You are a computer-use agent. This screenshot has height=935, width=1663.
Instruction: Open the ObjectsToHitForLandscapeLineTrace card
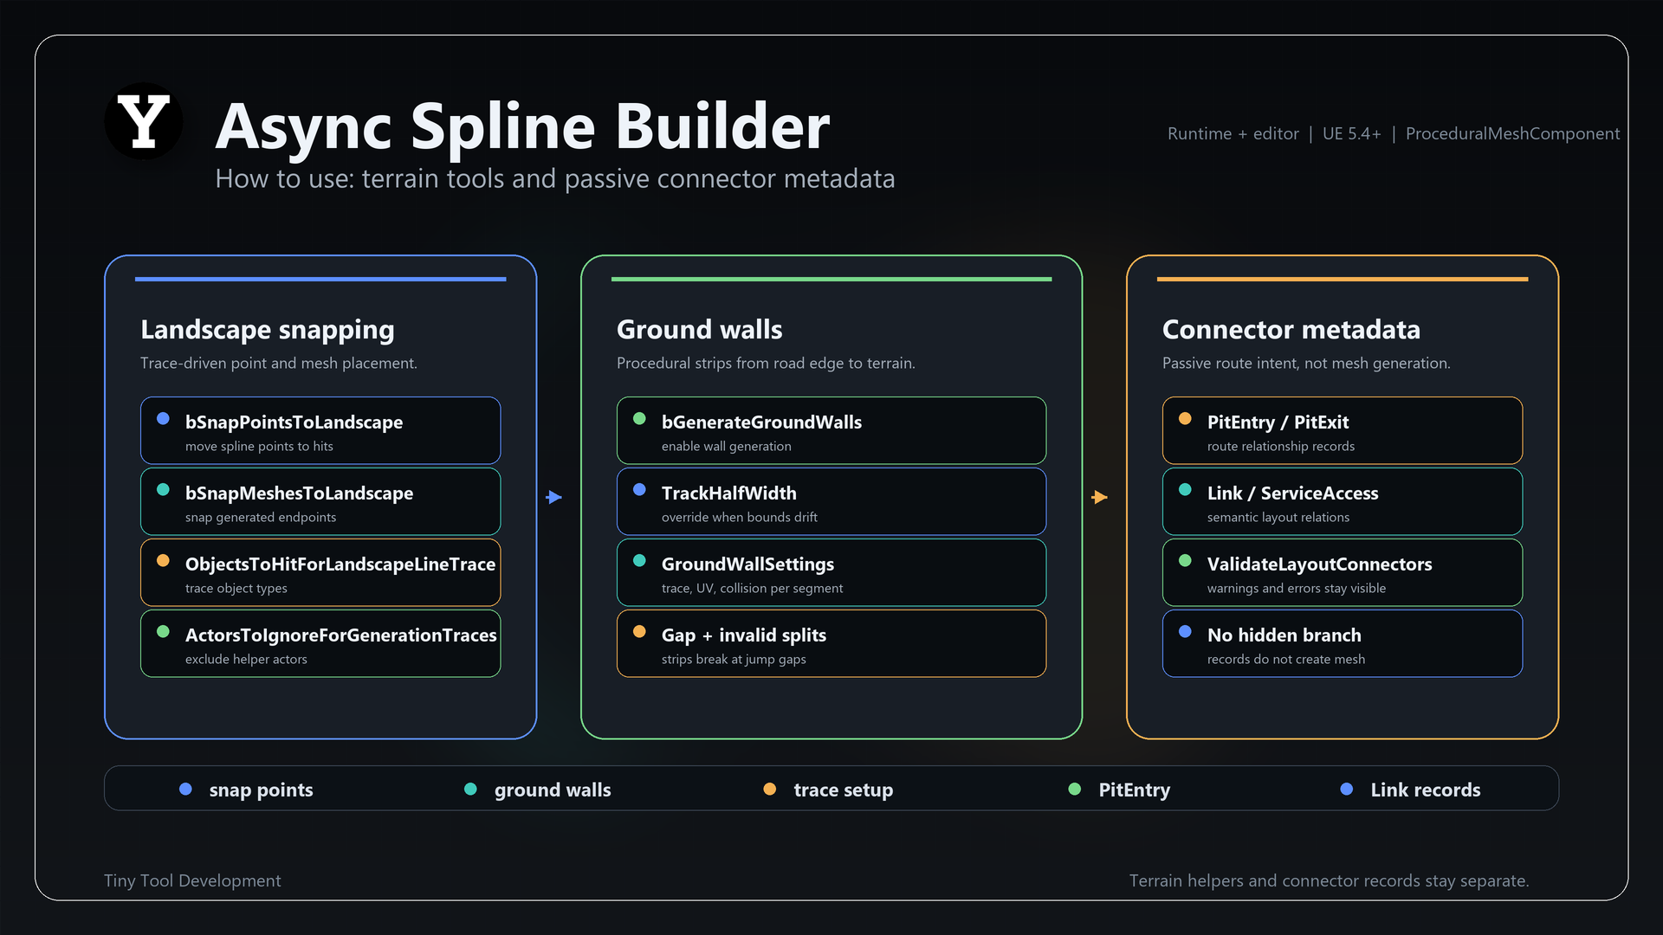tap(320, 572)
